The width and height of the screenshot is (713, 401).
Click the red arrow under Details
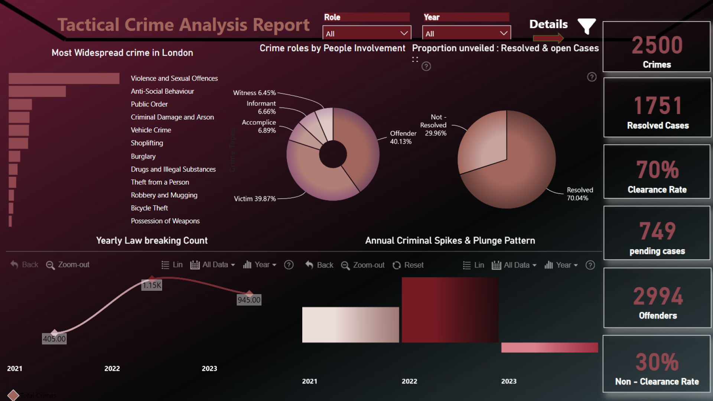[x=548, y=38]
